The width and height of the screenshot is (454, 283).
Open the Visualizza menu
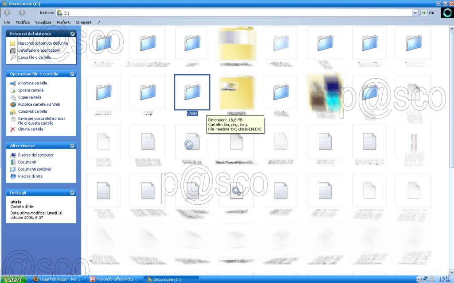point(43,22)
